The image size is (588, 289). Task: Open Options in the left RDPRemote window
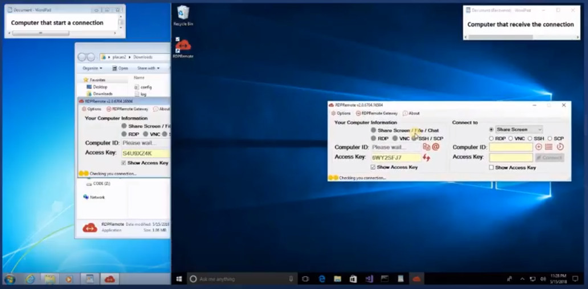pos(92,109)
